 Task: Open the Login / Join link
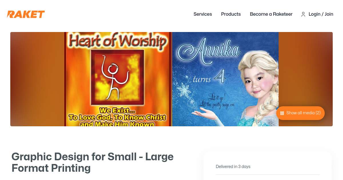(x=321, y=14)
